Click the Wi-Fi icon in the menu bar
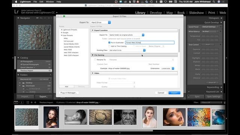Viewport: 240px width, 135px height. point(165,1)
